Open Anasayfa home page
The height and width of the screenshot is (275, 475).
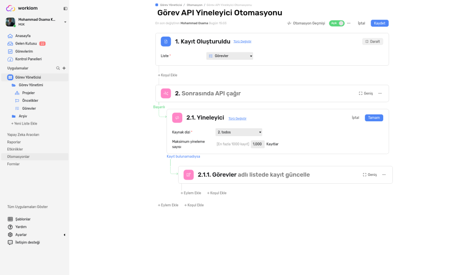tap(23, 36)
